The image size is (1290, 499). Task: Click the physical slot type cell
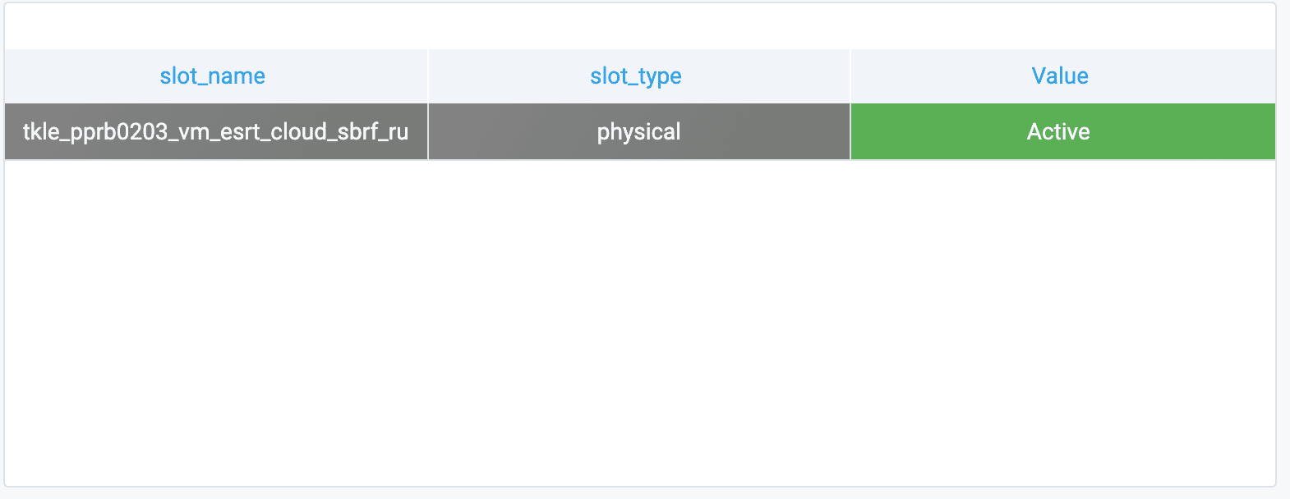pos(638,132)
